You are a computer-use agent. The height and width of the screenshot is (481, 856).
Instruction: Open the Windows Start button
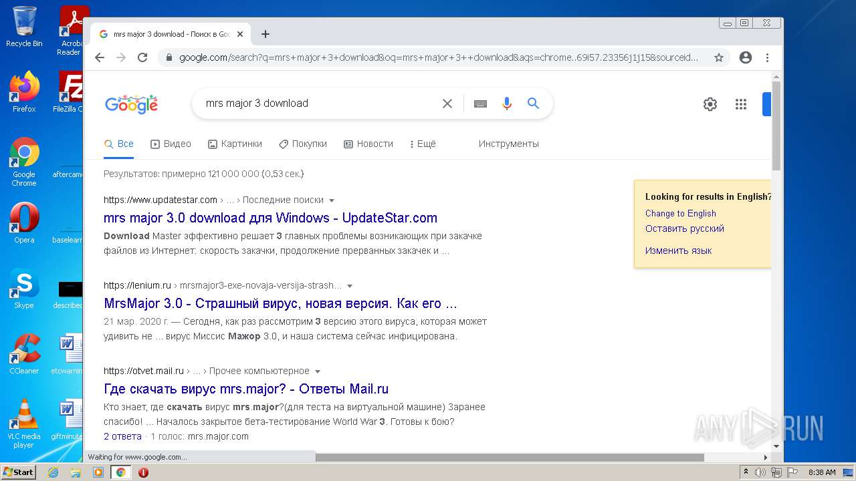18,472
